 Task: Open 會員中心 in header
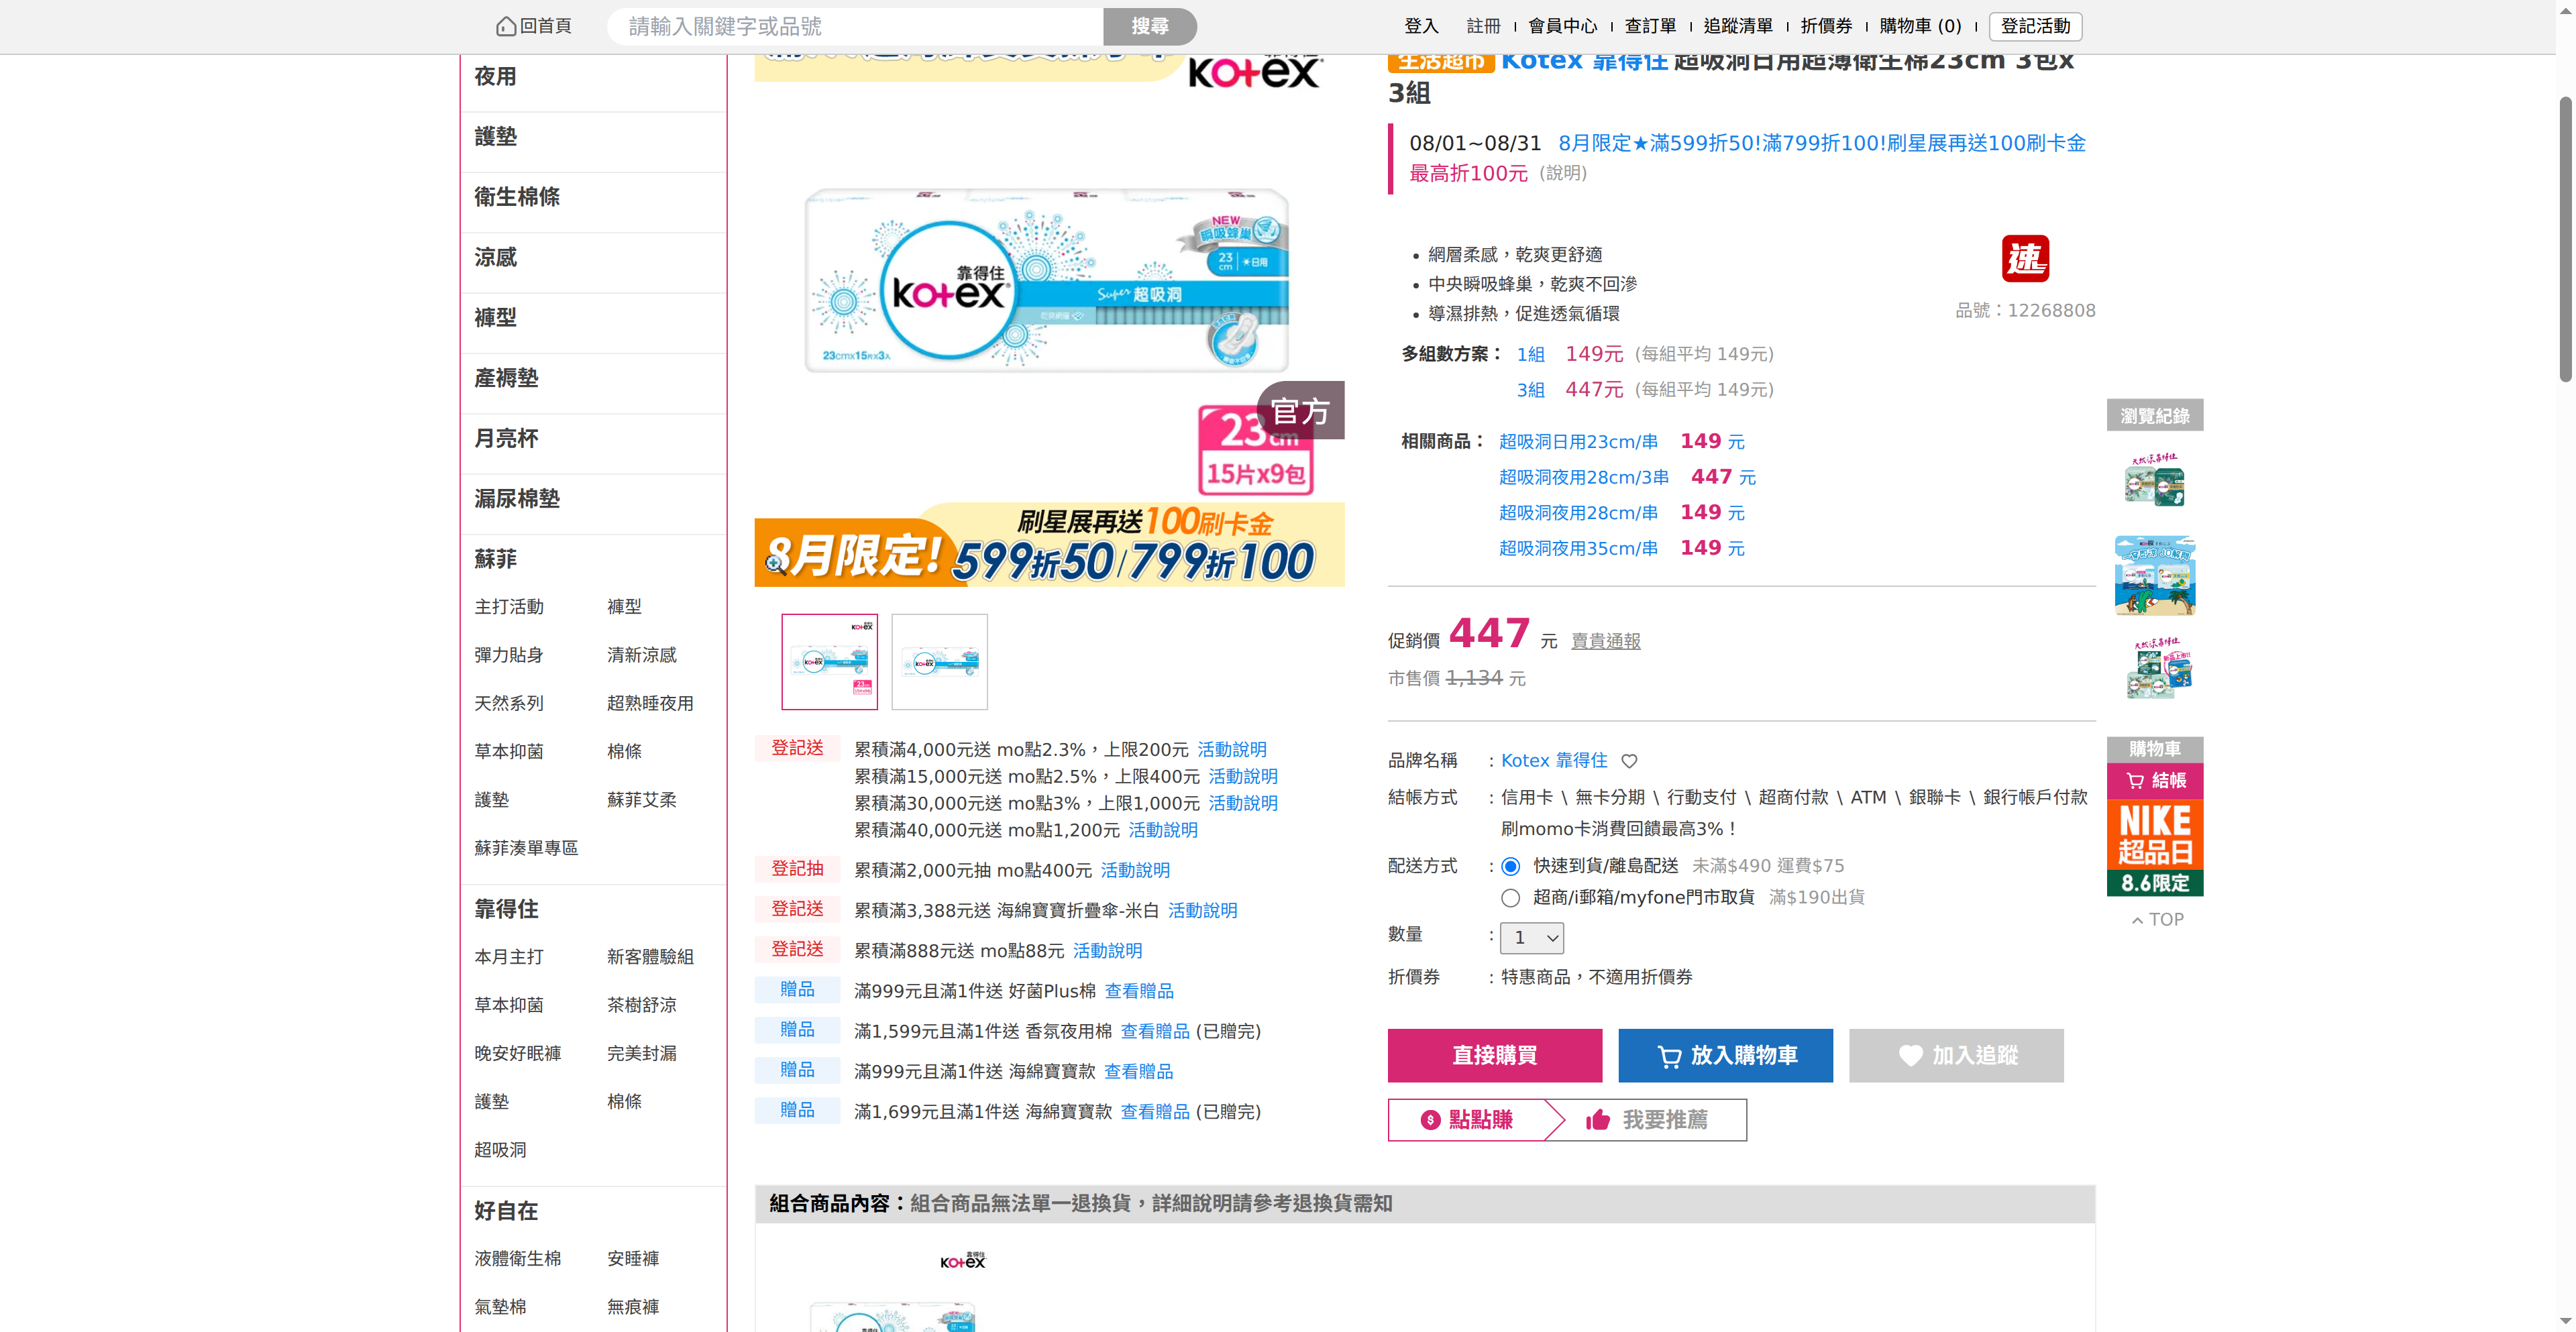click(1563, 26)
